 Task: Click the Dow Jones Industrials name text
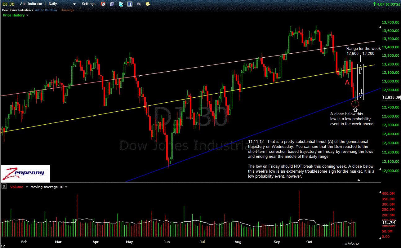point(18,10)
